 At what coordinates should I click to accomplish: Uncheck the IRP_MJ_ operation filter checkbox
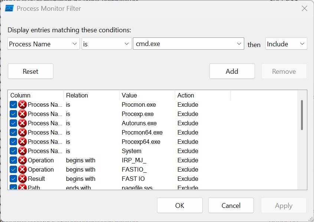coord(13,160)
